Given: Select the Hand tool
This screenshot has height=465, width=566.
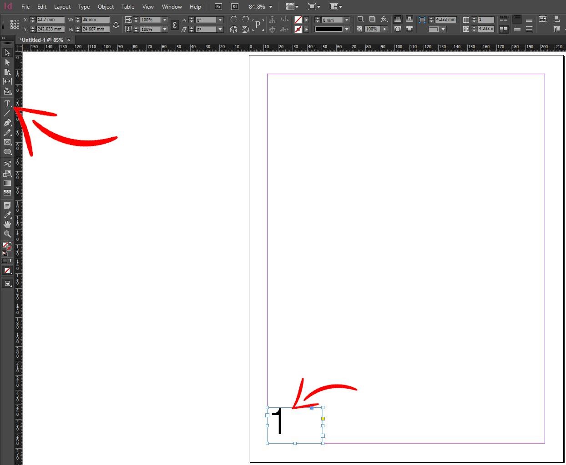Looking at the screenshot, I should pos(7,225).
